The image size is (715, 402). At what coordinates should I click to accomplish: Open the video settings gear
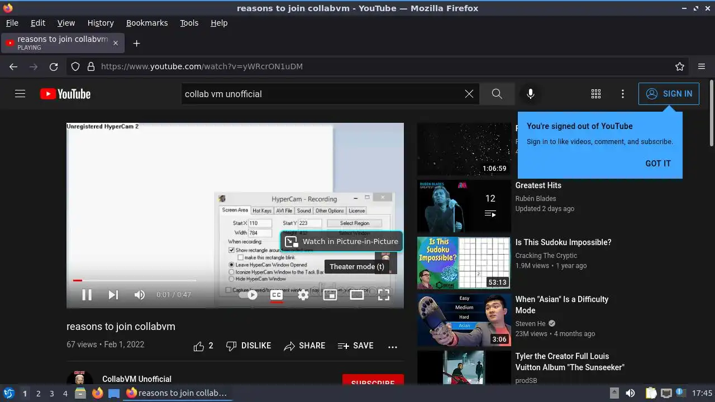pos(303,295)
